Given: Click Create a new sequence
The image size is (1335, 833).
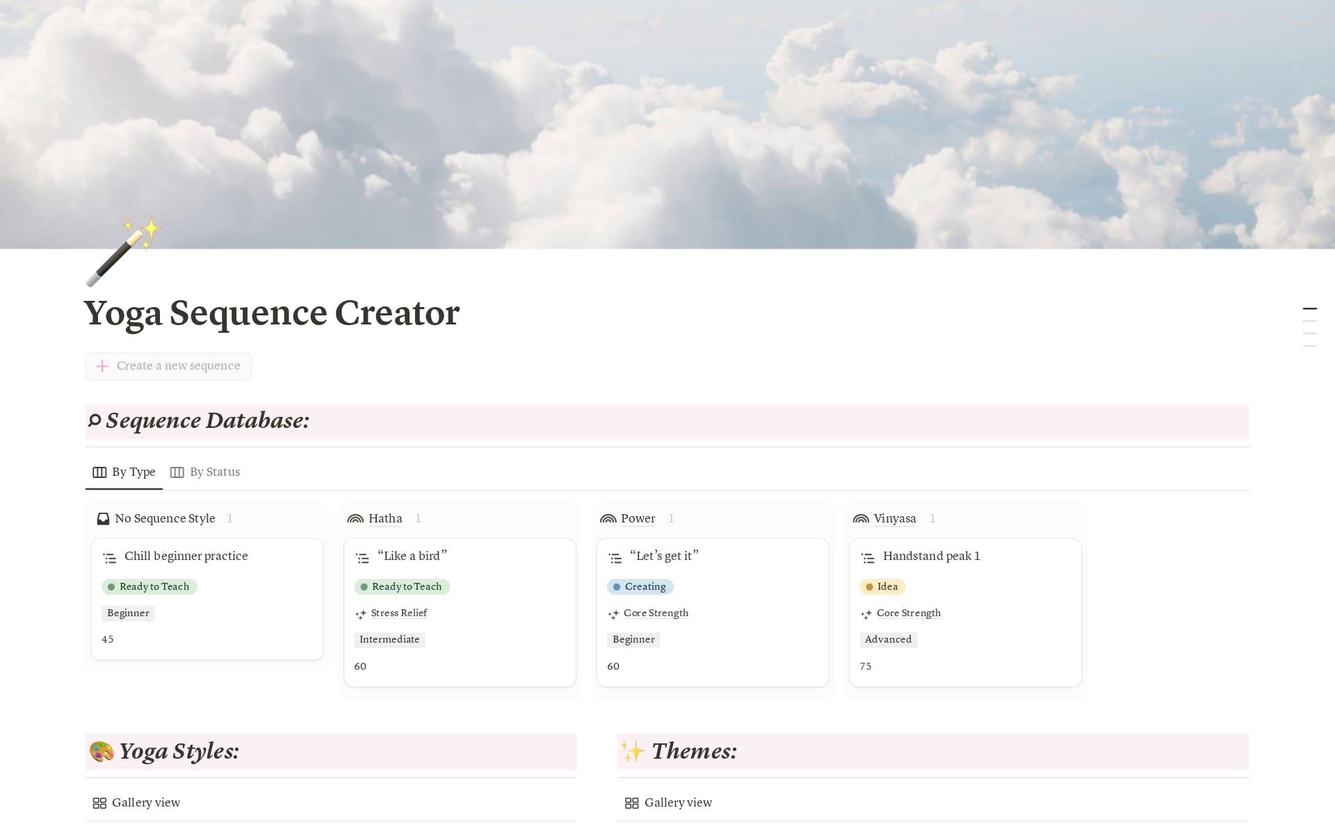Looking at the screenshot, I should pyautogui.click(x=168, y=366).
